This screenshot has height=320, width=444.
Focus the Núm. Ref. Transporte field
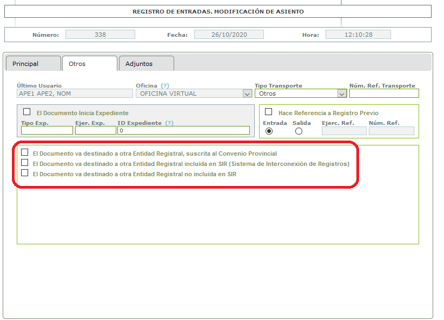(x=384, y=94)
